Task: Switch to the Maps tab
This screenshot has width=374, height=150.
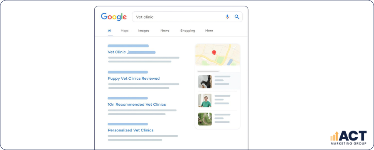Action: [x=125, y=31]
